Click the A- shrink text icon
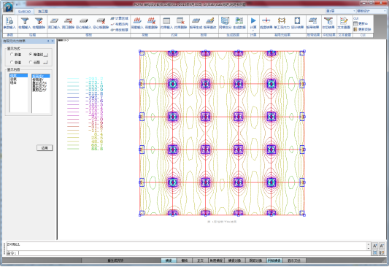389x267 pixels. tap(382, 246)
